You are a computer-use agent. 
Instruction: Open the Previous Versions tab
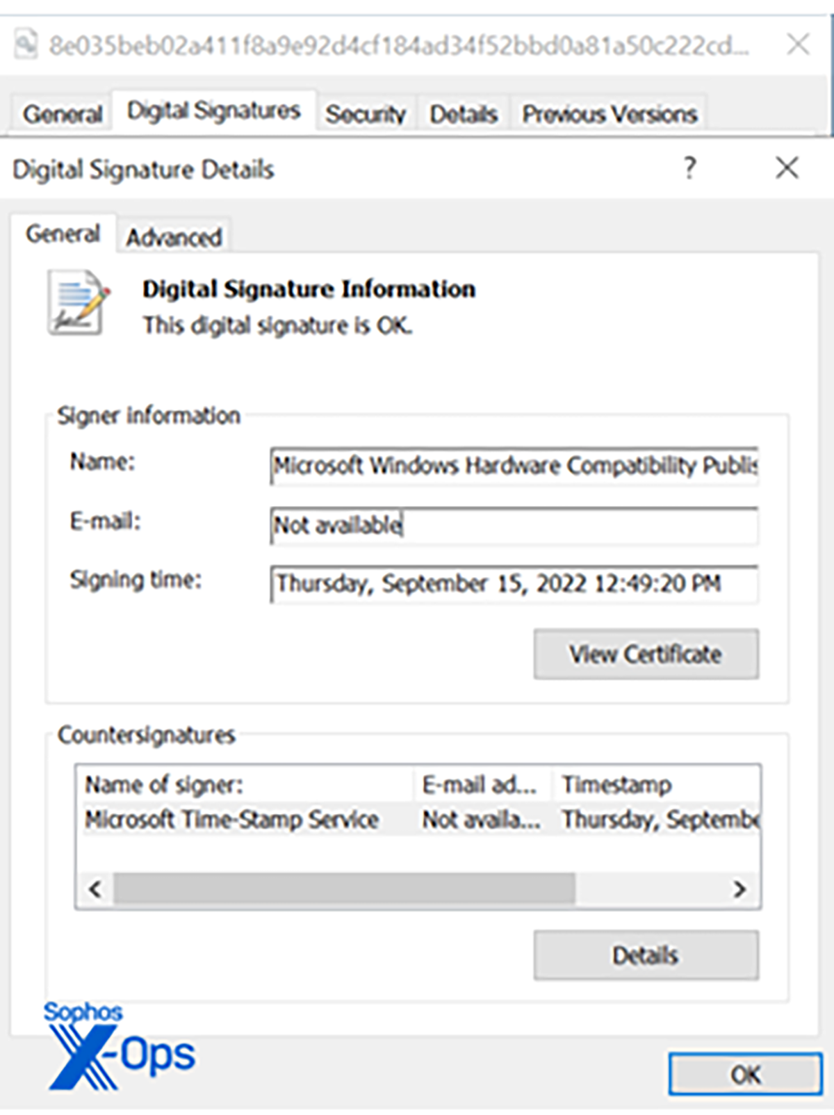[x=609, y=113]
